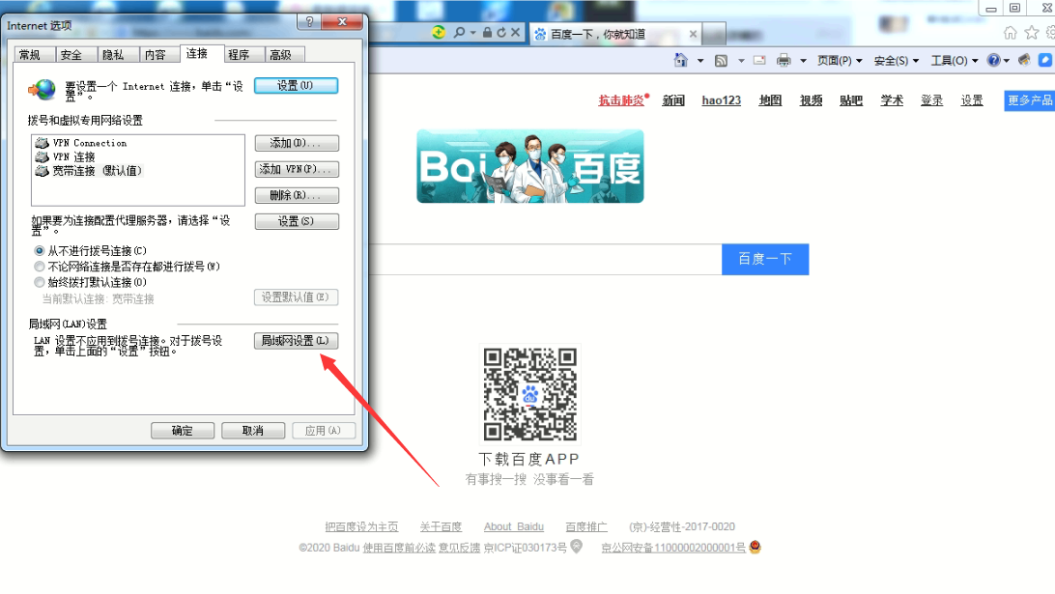Expand the feeds dropdown arrow
The width and height of the screenshot is (1055, 594).
[x=741, y=61]
